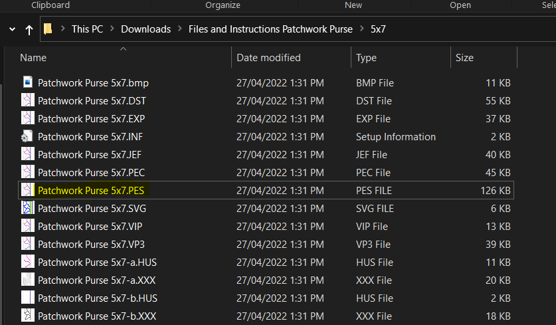Expand the chevron after This PC
Screen dimensions: 556x325
(x=112, y=29)
